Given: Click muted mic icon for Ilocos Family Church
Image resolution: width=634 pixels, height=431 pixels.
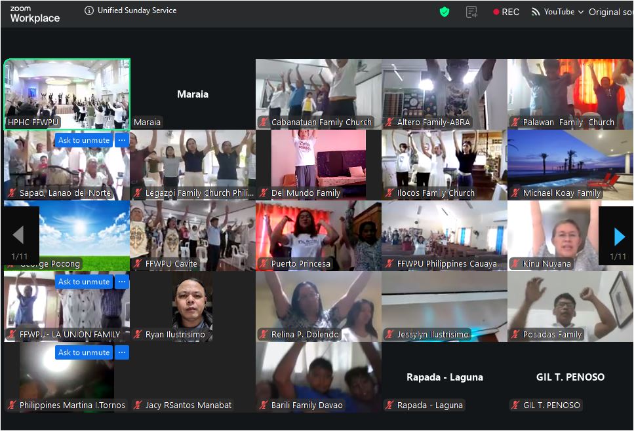Looking at the screenshot, I should click(389, 193).
